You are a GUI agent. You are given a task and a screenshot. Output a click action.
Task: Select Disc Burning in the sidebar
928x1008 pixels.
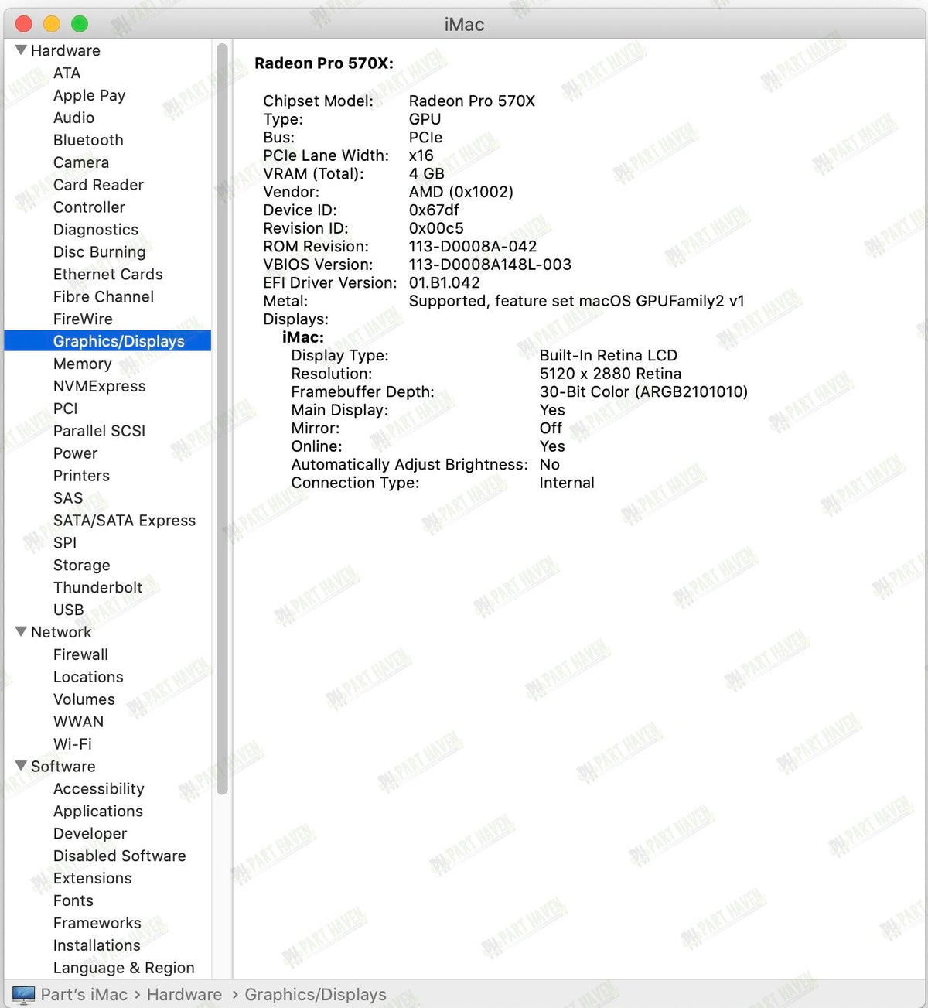99,252
